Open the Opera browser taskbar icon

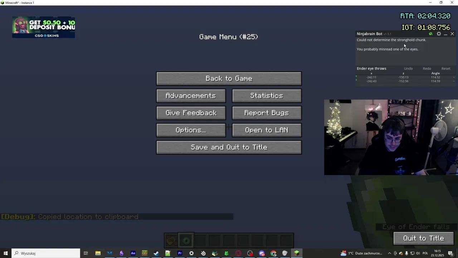pyautogui.click(x=238, y=253)
